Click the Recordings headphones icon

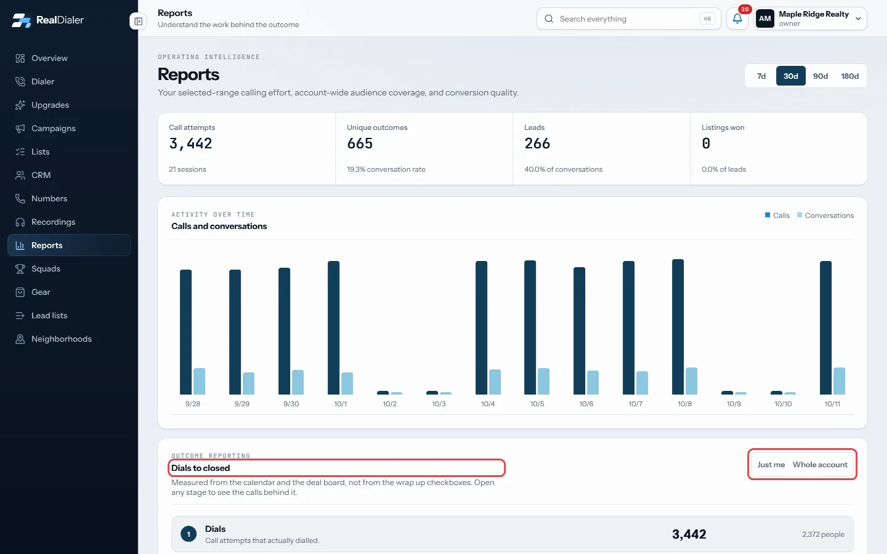(20, 222)
